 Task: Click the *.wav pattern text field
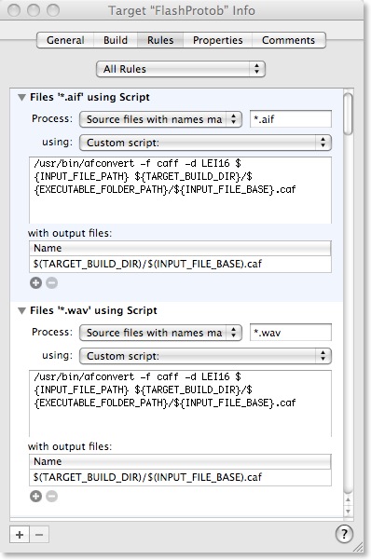(291, 333)
